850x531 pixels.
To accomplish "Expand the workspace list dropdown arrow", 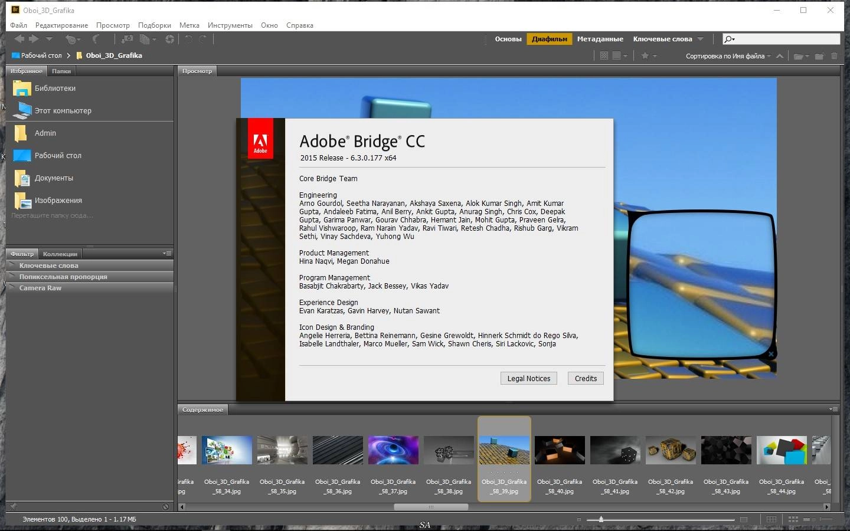I will pos(700,39).
